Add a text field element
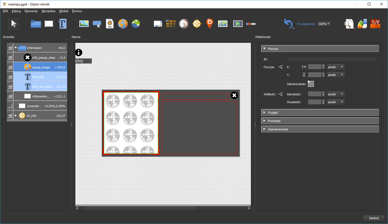This screenshot has width=388, height=224. point(62,24)
